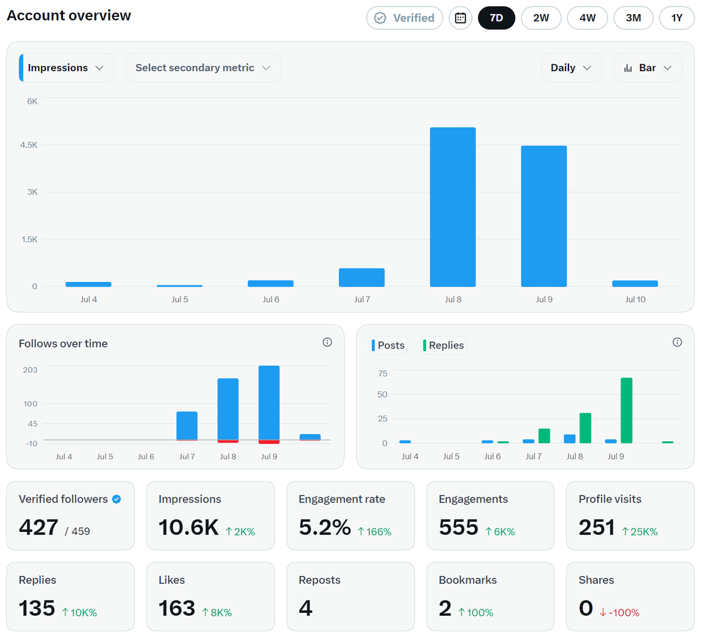Click the Jul 8 impressions bar
The height and width of the screenshot is (638, 701).
(x=453, y=207)
